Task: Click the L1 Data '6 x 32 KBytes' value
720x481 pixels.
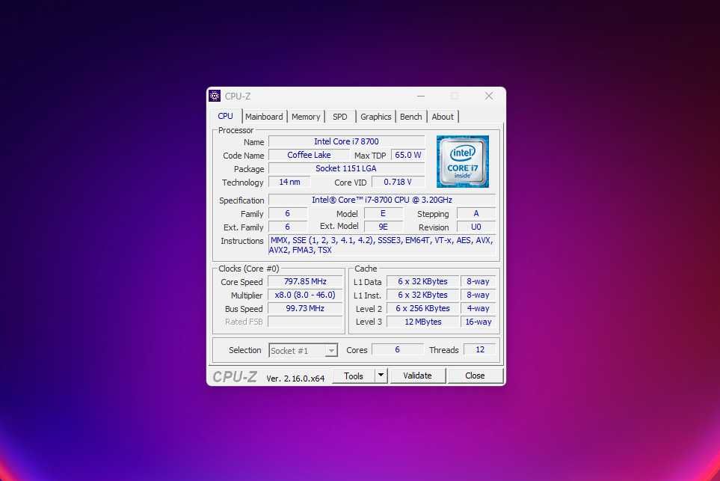Action: (x=422, y=281)
